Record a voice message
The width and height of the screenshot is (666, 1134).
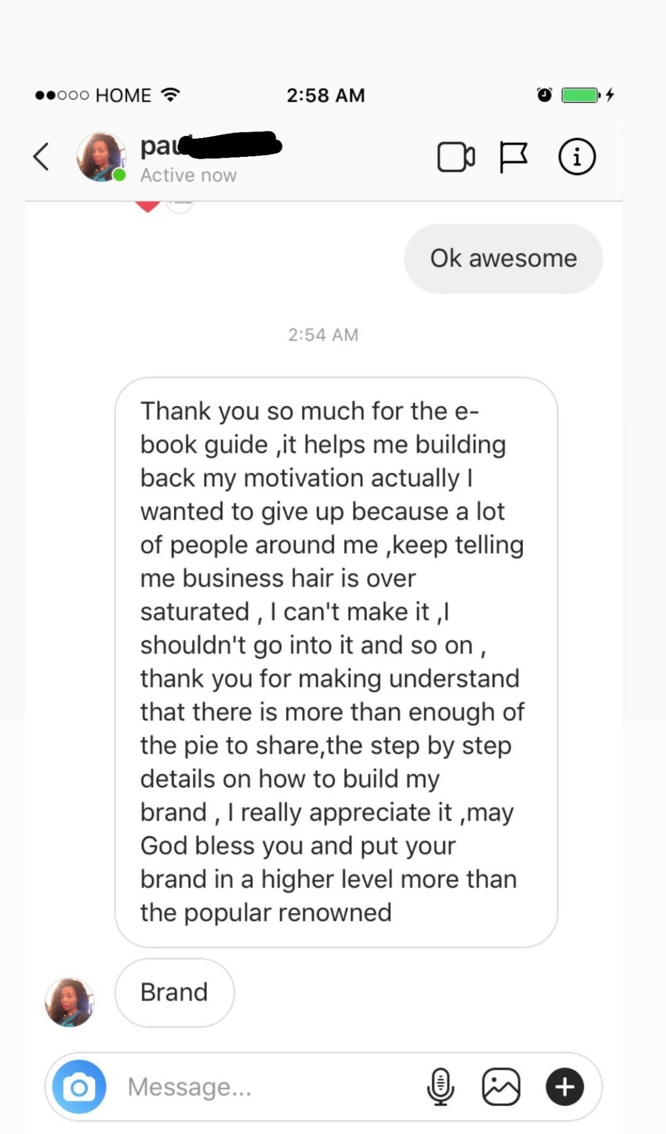point(441,1086)
